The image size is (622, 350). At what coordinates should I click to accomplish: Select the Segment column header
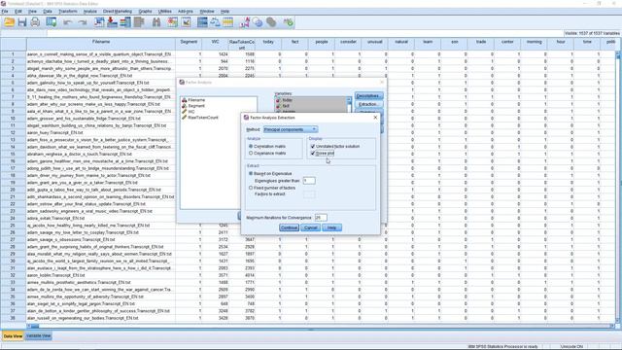189,45
